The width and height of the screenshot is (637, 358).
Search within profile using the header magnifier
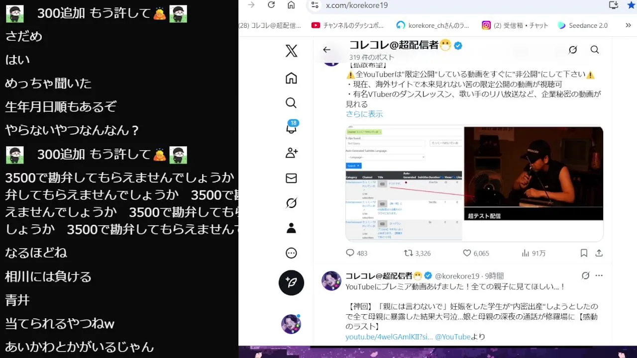pyautogui.click(x=595, y=50)
